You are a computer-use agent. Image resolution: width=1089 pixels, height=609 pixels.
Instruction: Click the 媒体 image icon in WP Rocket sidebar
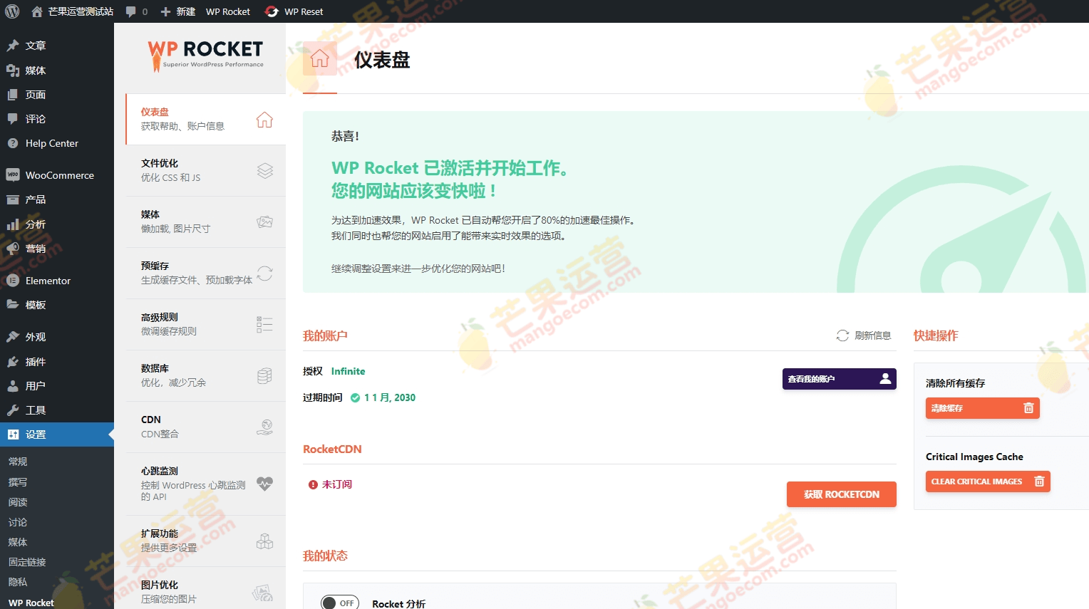click(x=264, y=222)
